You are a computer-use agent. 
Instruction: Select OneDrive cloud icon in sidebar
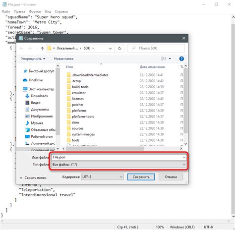[25, 80]
